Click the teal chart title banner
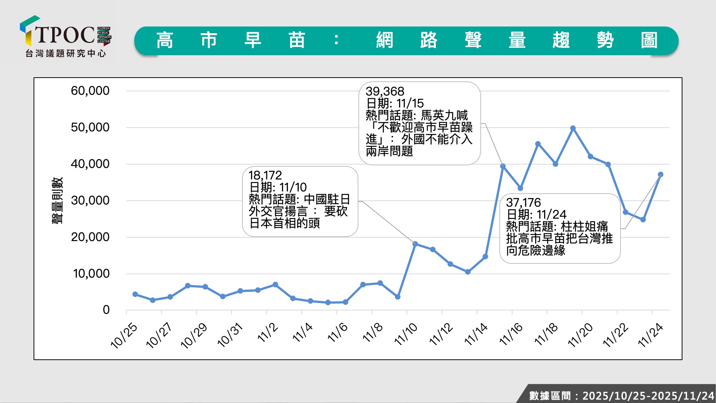The image size is (716, 403). click(x=406, y=41)
